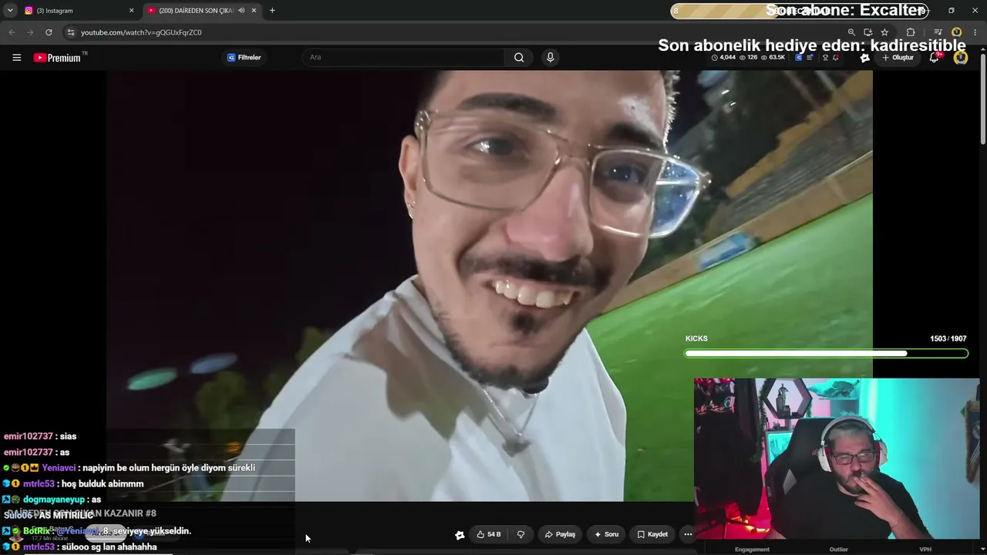The height and width of the screenshot is (555, 987).
Task: Select the YouTube DAİREDEN SON ÇIKAN tab
Action: pos(201,11)
